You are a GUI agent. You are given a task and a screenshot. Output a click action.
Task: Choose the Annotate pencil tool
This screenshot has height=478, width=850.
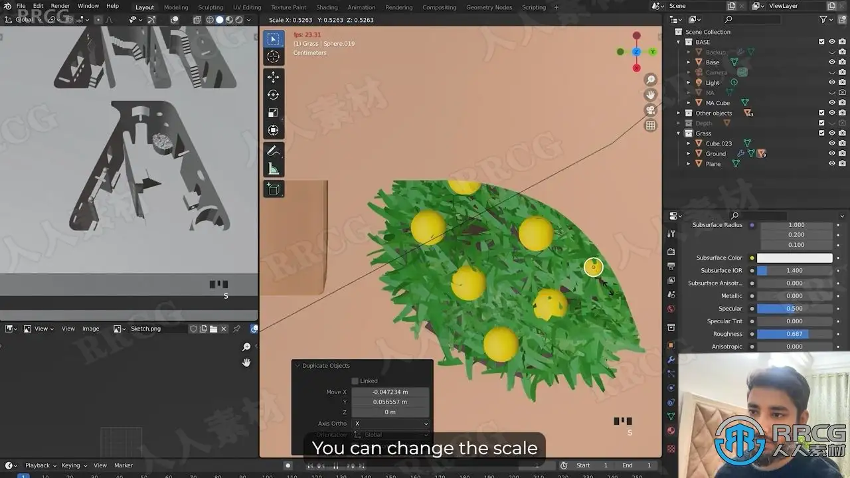pos(273,151)
